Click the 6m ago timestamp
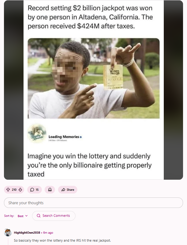 tap(48, 233)
